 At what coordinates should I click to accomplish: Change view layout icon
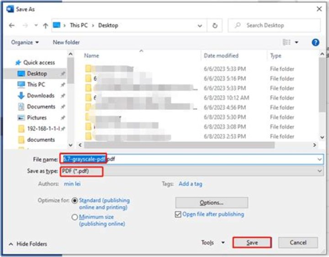coord(287,42)
